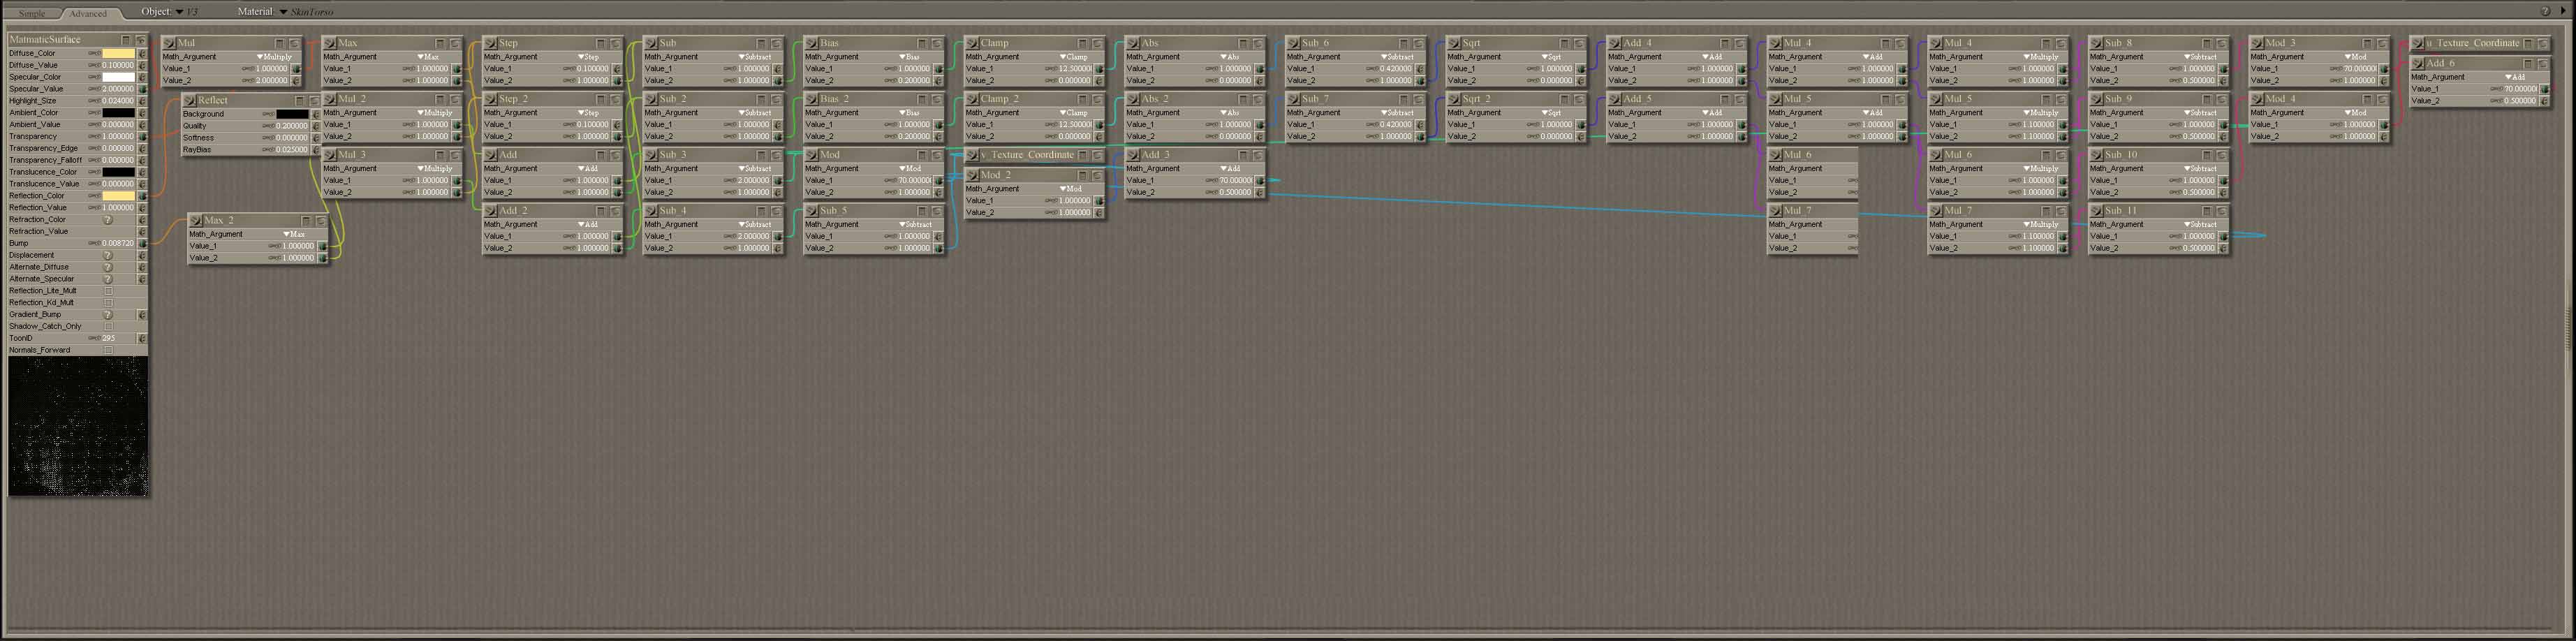Screen dimensions: 2576x641
Task: Click the material preview thumbnail
Action: pos(78,426)
